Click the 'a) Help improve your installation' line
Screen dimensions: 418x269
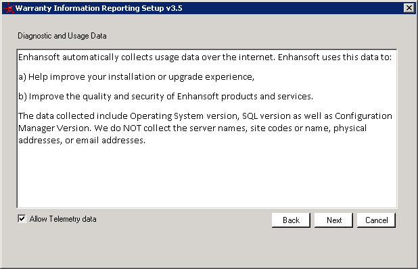[136, 76]
